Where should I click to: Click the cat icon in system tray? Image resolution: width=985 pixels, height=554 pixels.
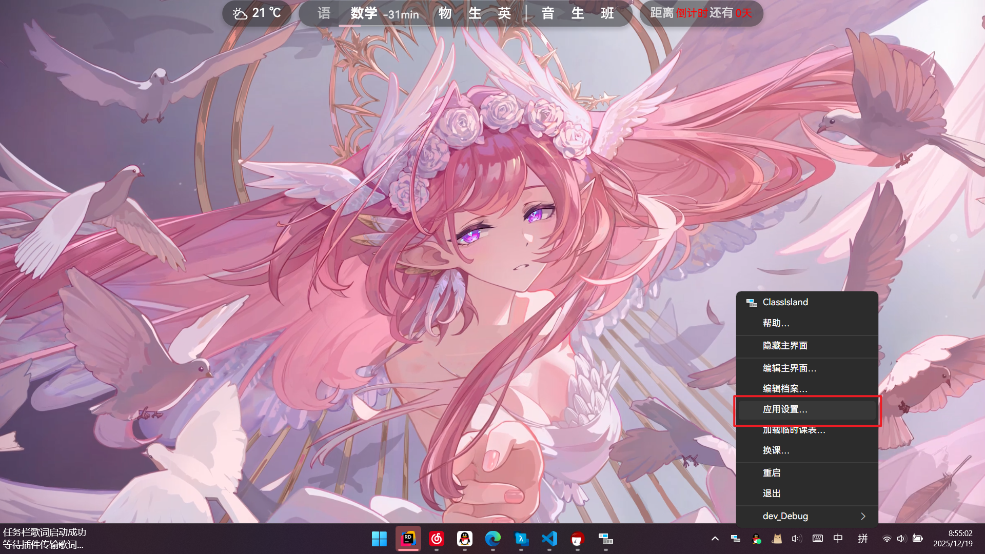tap(777, 539)
